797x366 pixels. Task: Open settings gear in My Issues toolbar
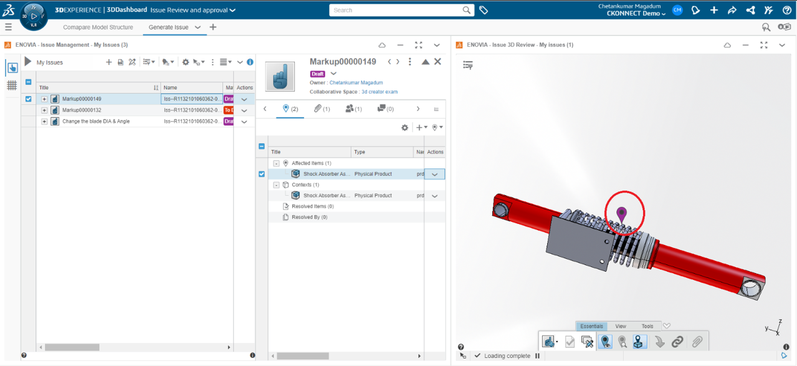185,62
